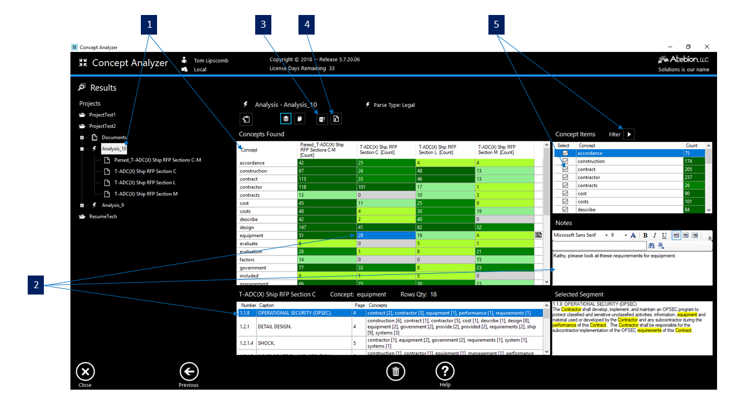Click the Concept Items list scrollbar down arrow
Screen dimensions: 739x415
coord(709,210)
